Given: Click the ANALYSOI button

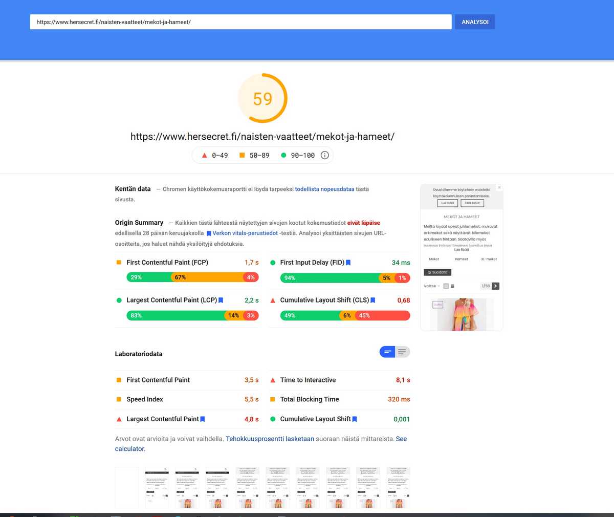Looking at the screenshot, I should (475, 22).
